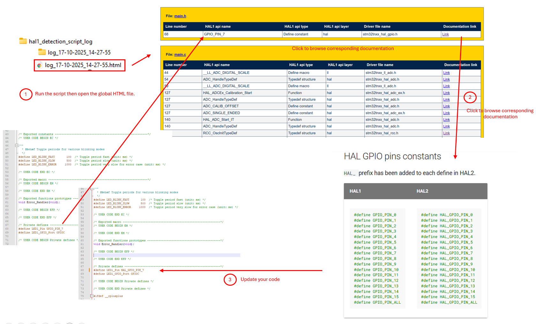Open the hal1_detection_script_log folder icon

[x=23, y=41]
